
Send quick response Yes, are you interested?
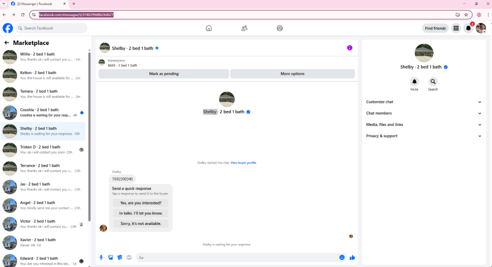coord(140,203)
